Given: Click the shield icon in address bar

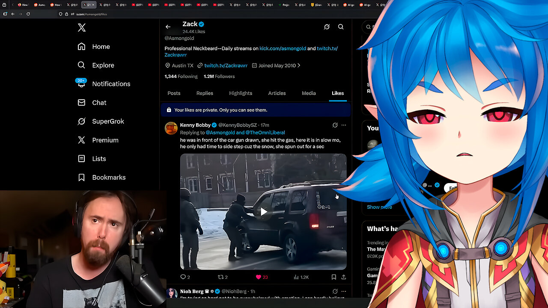Looking at the screenshot, I should pos(61,14).
